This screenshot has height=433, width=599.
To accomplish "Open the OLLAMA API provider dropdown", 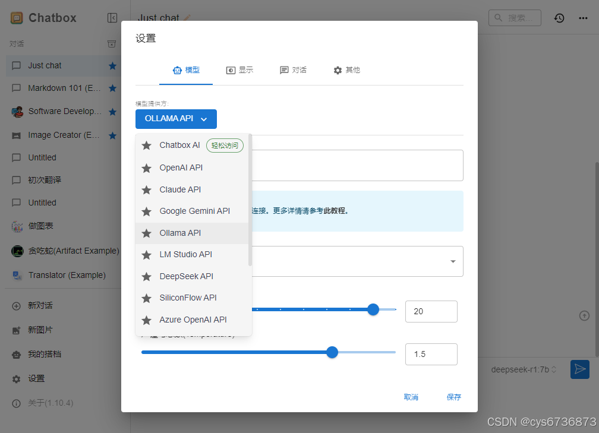I will tap(176, 119).
